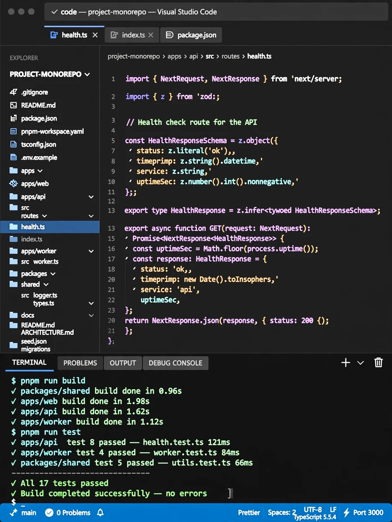The image size is (392, 522).
Task: Click apps in the breadcrumb path
Action: 174,56
